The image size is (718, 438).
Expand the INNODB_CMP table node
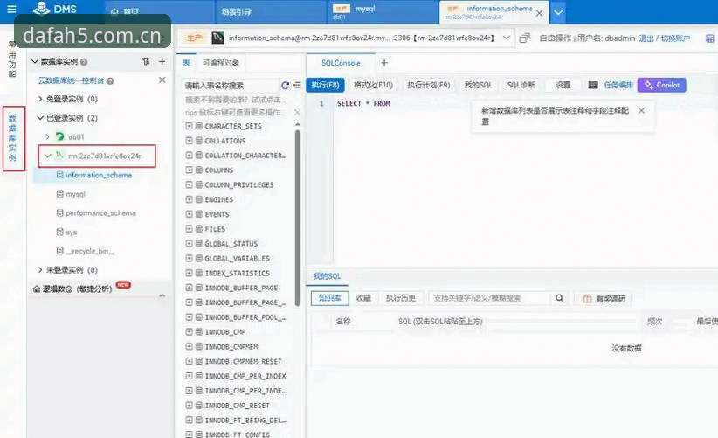tap(190, 331)
